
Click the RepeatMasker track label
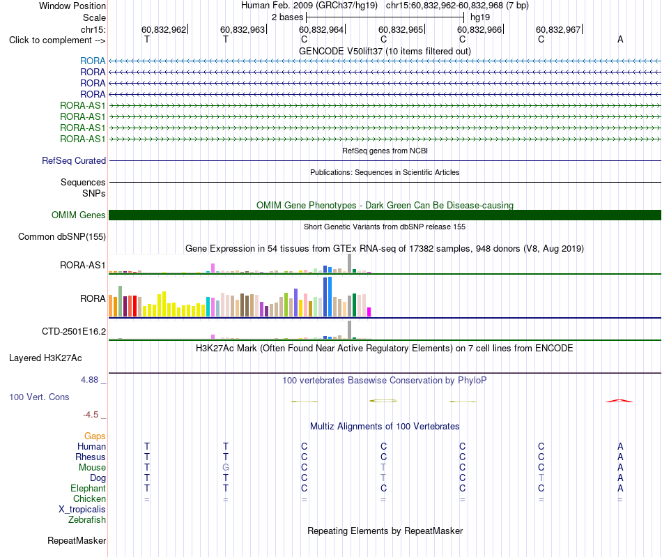point(77,540)
